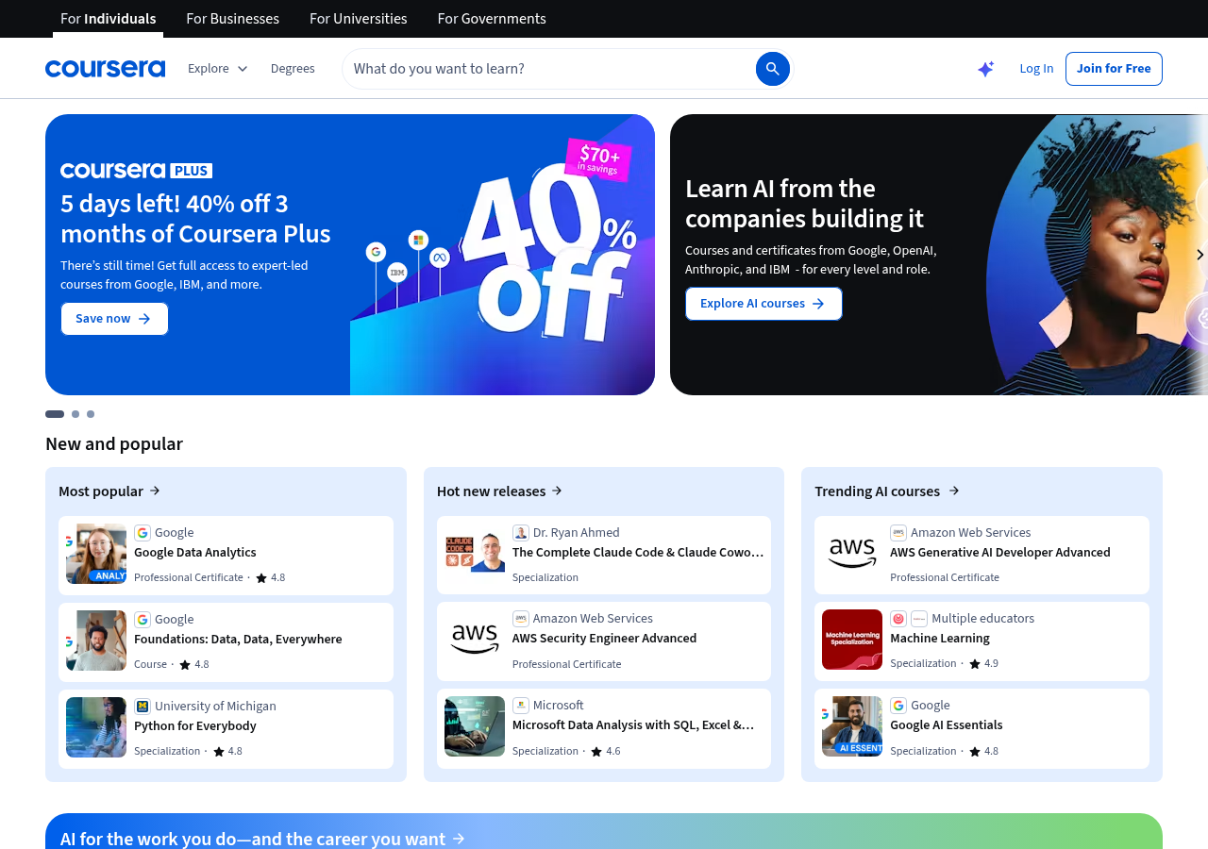Image resolution: width=1208 pixels, height=849 pixels.
Task: Open the Google Data Analytics course title
Action: pyautogui.click(x=195, y=553)
